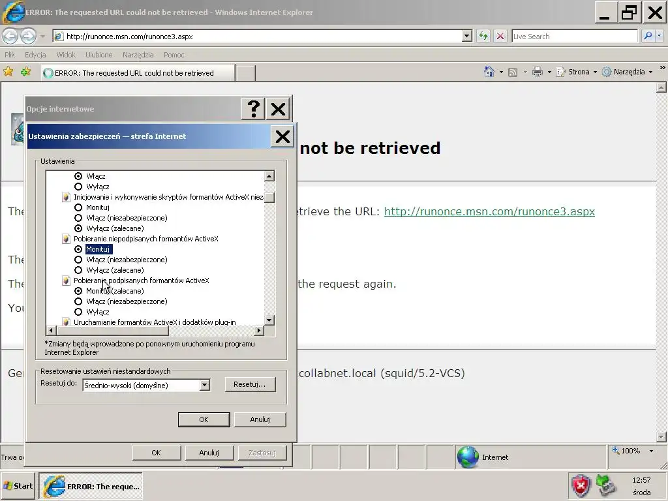Click the Add to Favorites icon
Viewport: 668px width, 501px height.
[x=26, y=72]
